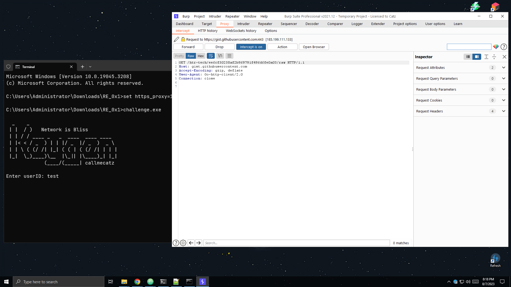This screenshot has width=511, height=287.
Task: Collapse all Inspector sections icon
Action: (494, 57)
